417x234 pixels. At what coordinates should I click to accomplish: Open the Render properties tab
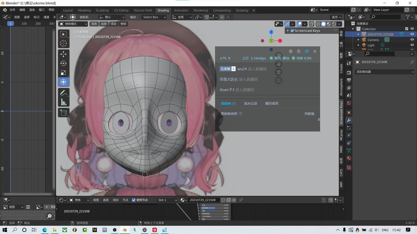tap(349, 72)
